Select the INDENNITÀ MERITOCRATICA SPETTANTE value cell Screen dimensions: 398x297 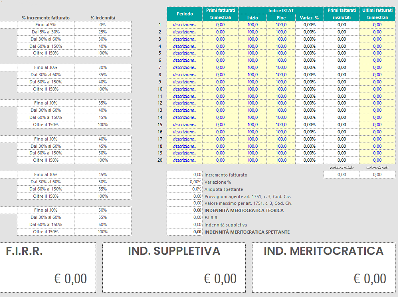185,232
